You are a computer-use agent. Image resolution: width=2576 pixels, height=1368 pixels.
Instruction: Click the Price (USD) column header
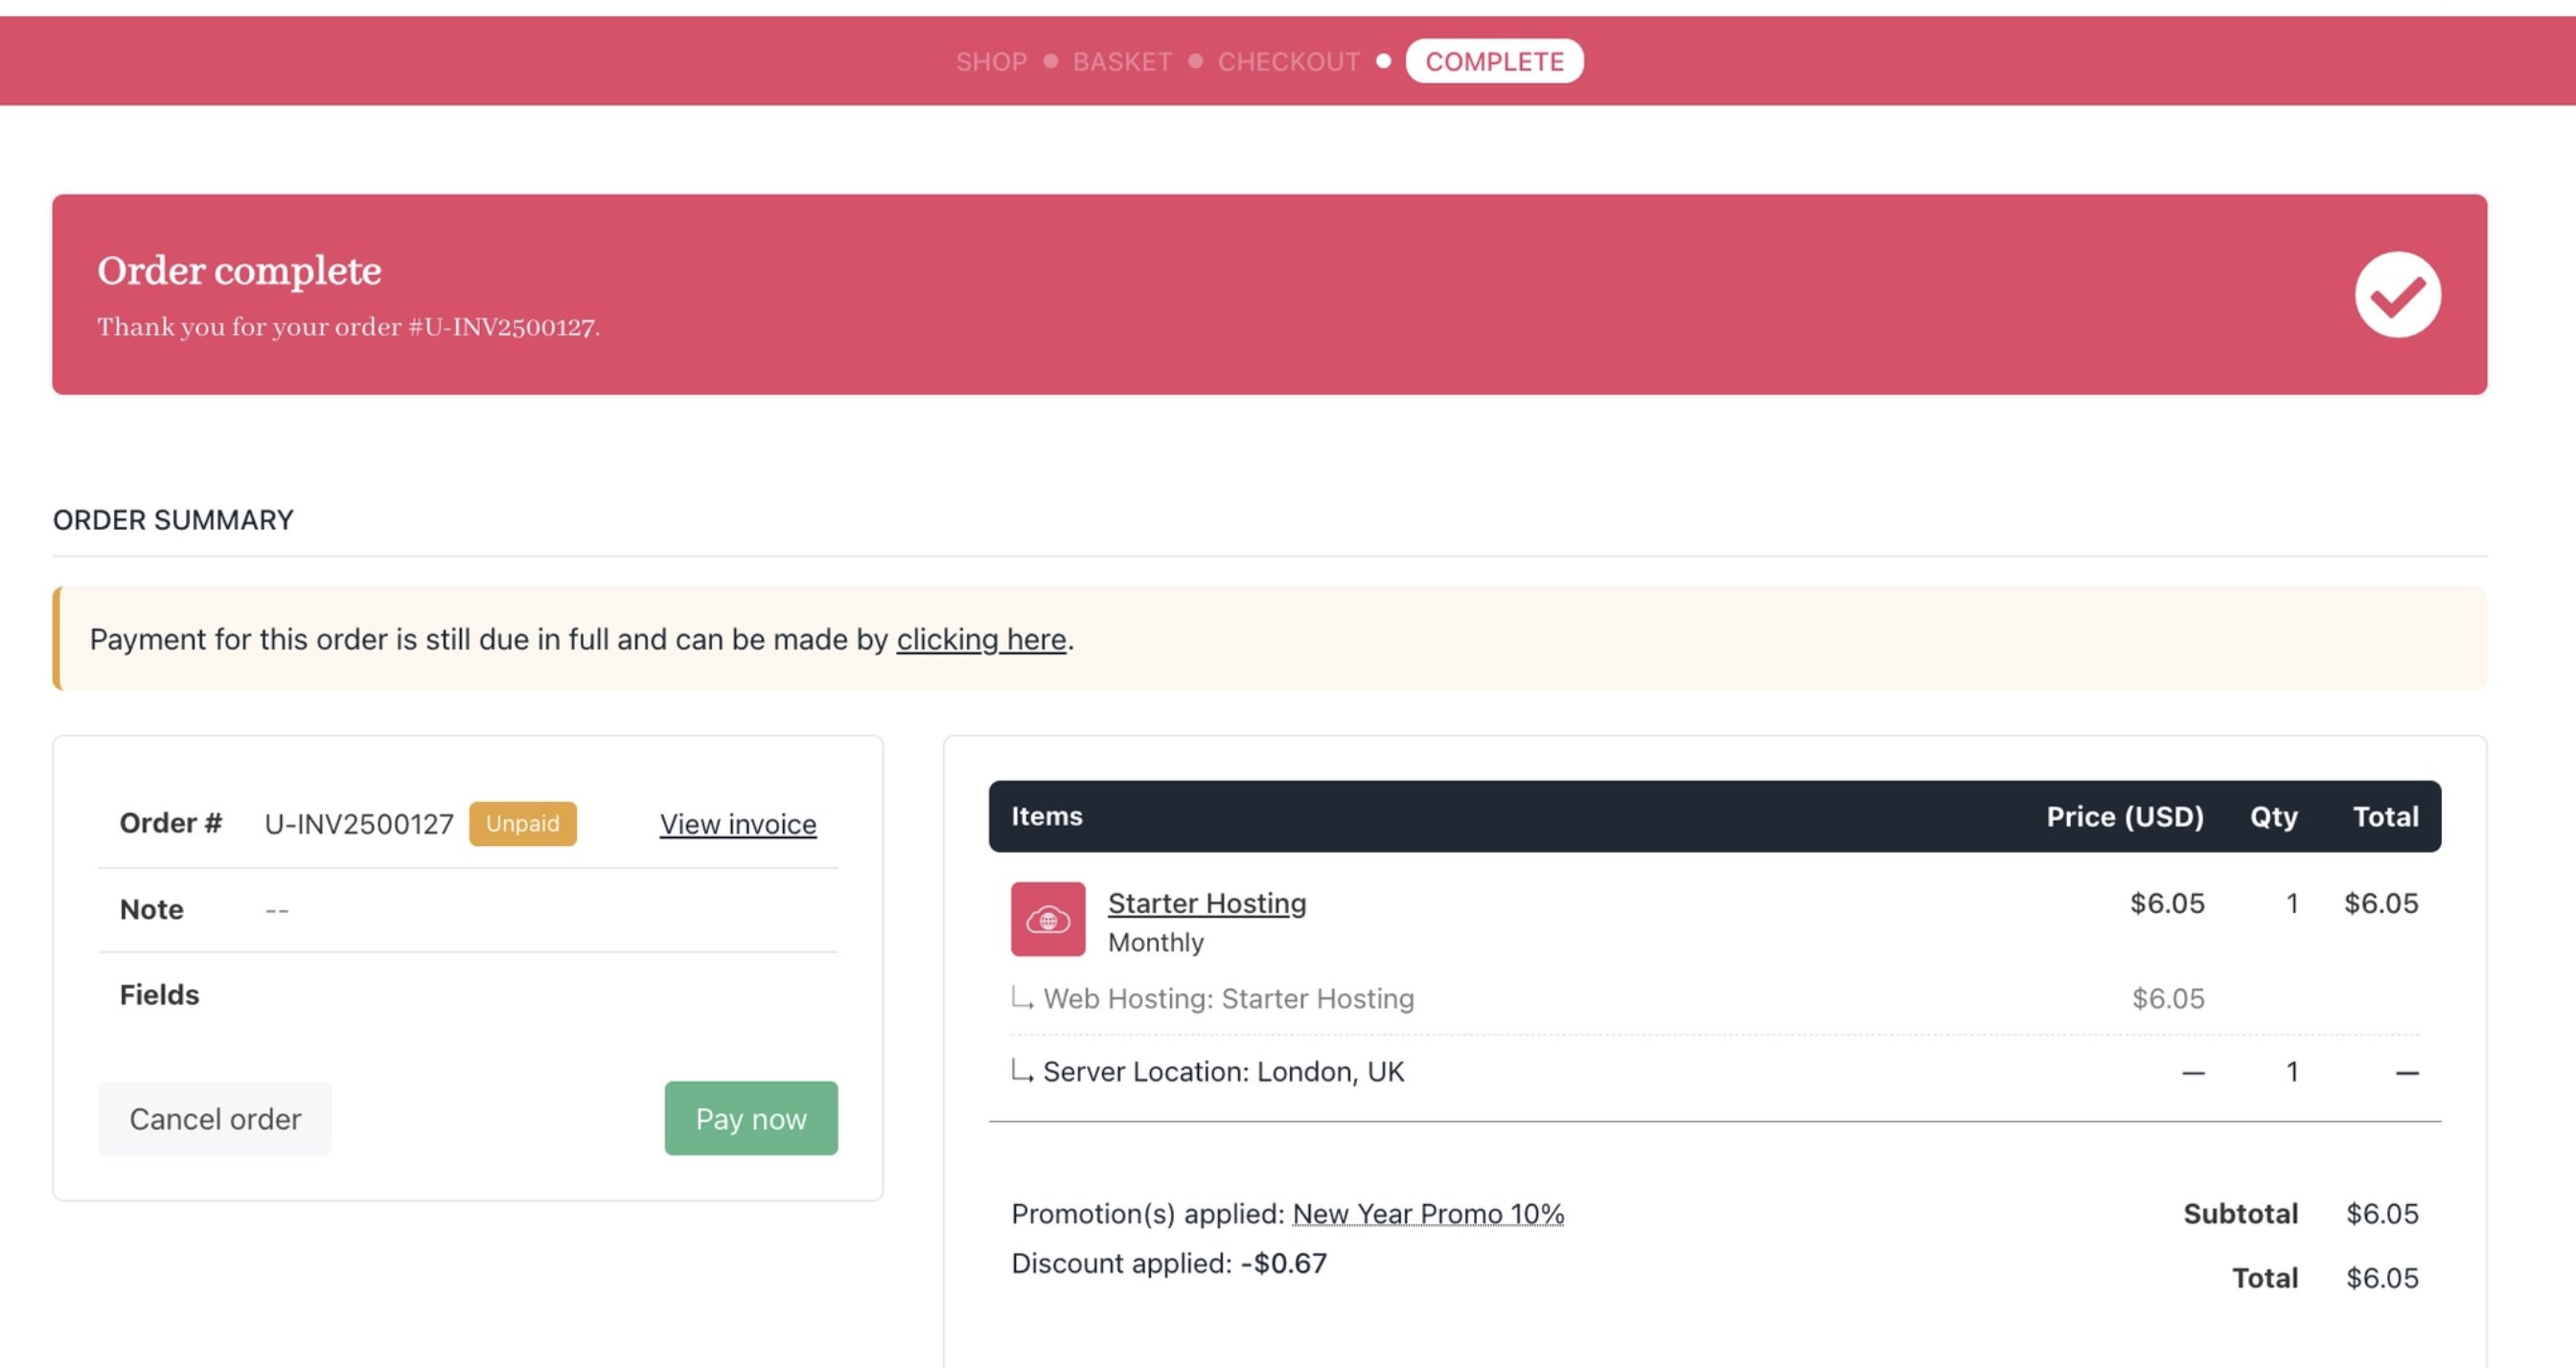coord(2125,817)
